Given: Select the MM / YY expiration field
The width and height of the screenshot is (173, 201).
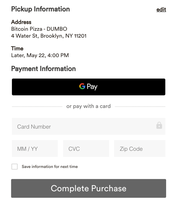Looking at the screenshot, I should [x=35, y=149].
